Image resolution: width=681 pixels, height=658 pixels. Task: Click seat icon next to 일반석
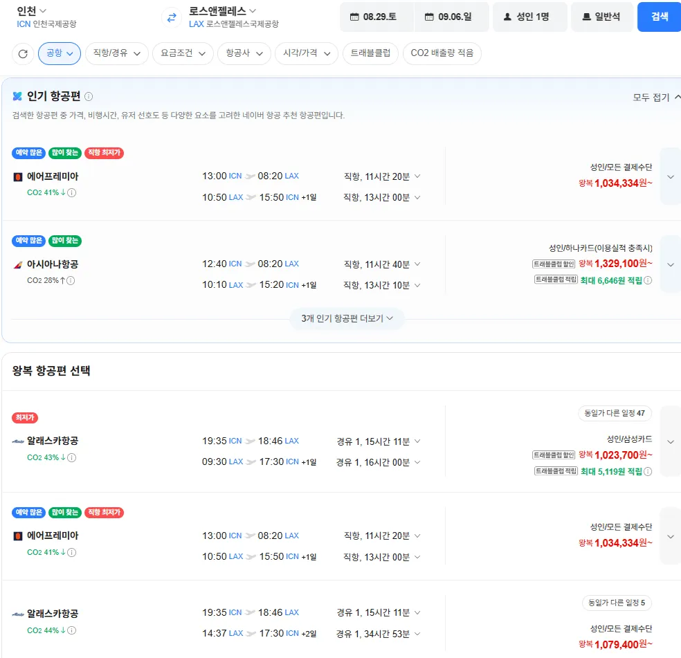pos(586,17)
